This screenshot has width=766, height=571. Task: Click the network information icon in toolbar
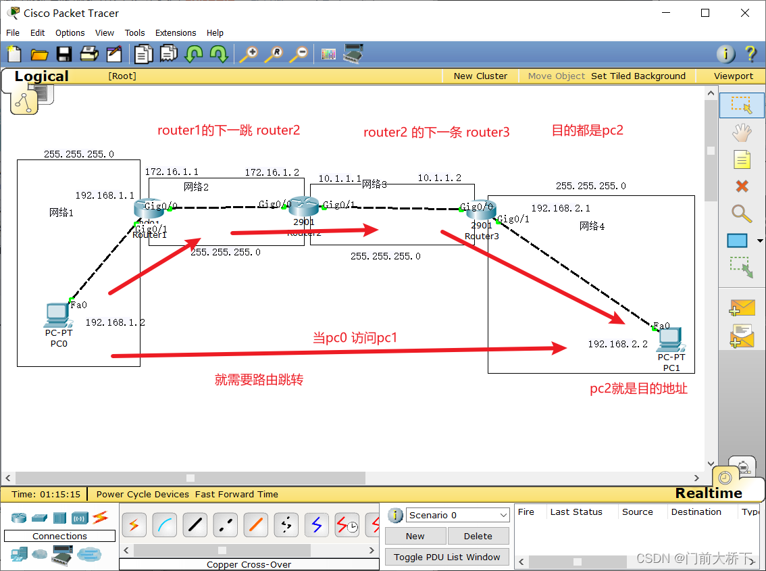726,54
